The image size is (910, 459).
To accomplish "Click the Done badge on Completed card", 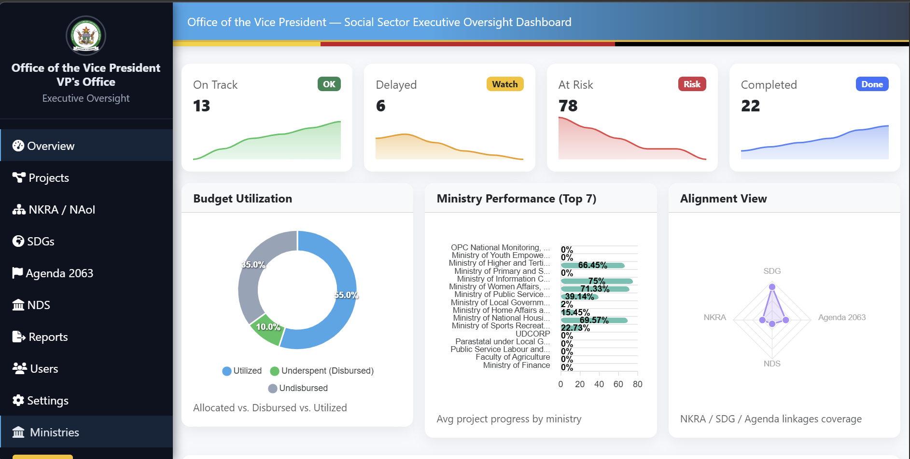I will coord(872,84).
